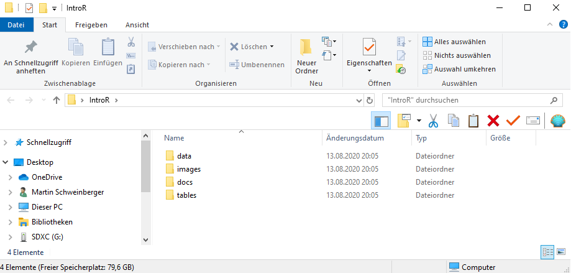Open the address bar history dropdown
571x273 pixels.
coord(359,100)
